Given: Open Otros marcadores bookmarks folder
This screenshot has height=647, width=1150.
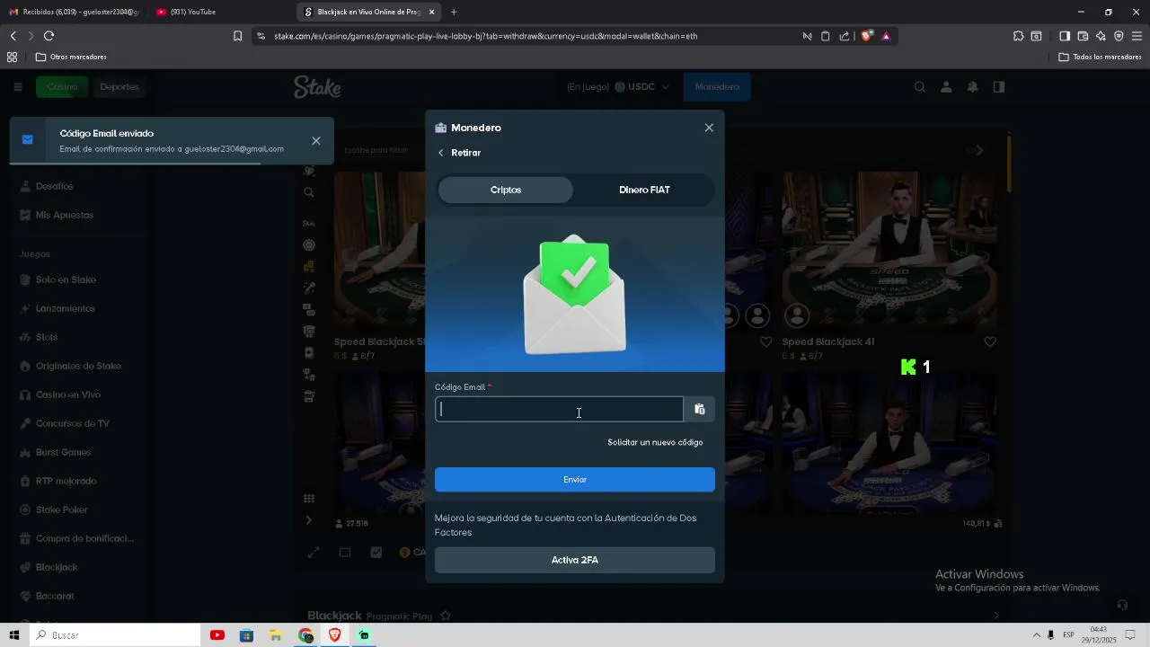Looking at the screenshot, I should coord(71,57).
